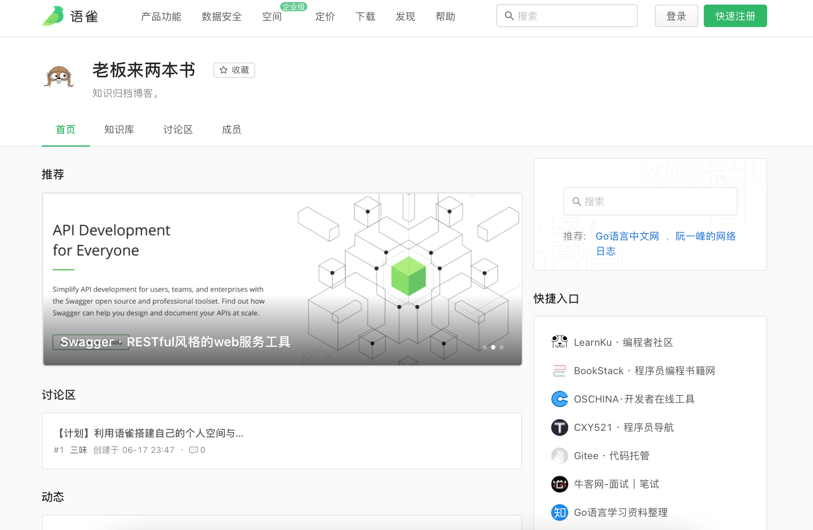Switch to the 讨论区 tab
813x530 pixels.
coord(178,130)
